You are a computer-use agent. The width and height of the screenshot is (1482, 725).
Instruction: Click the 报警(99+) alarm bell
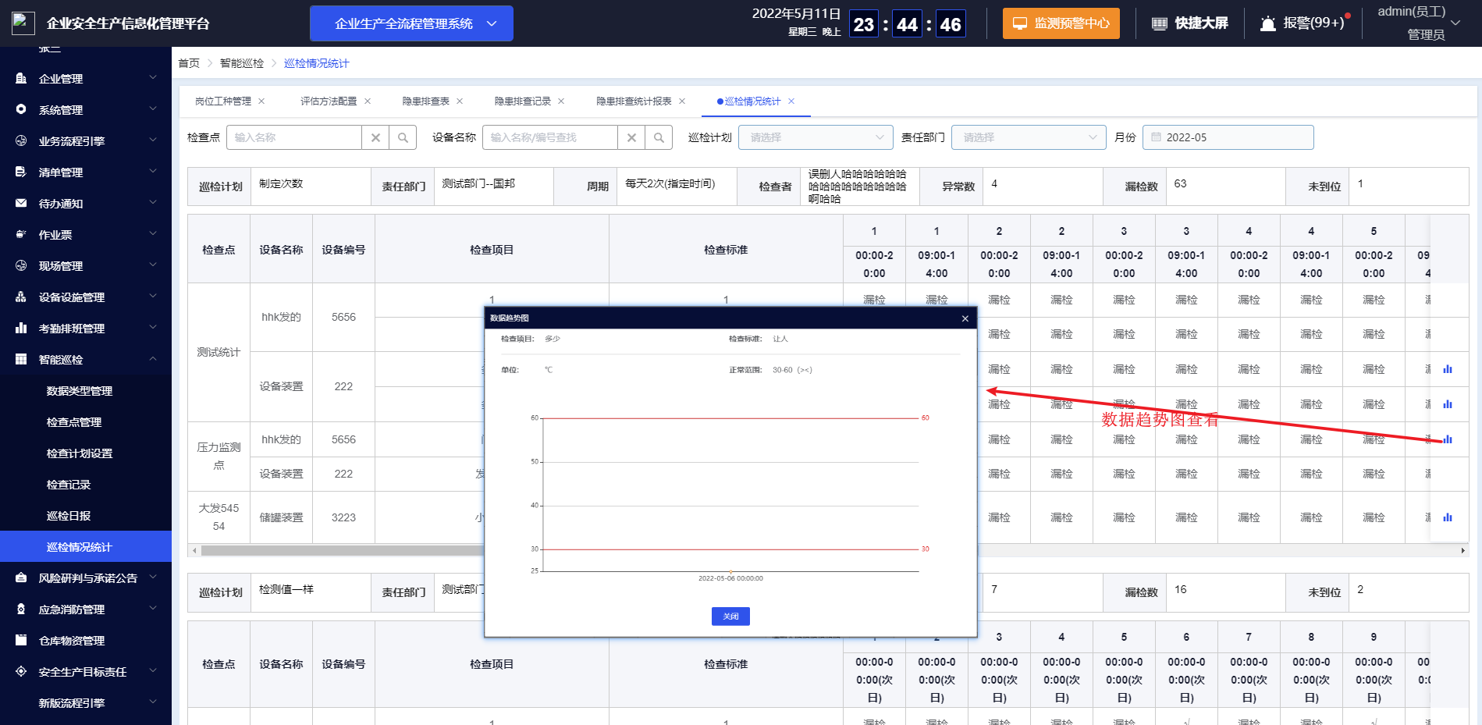(1268, 23)
